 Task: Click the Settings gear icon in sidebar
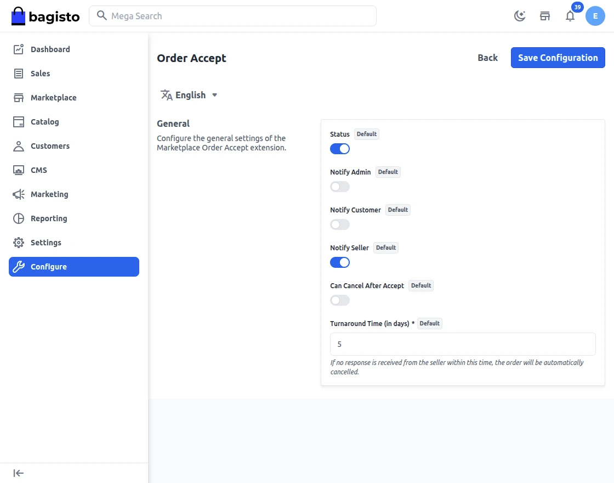tap(19, 243)
